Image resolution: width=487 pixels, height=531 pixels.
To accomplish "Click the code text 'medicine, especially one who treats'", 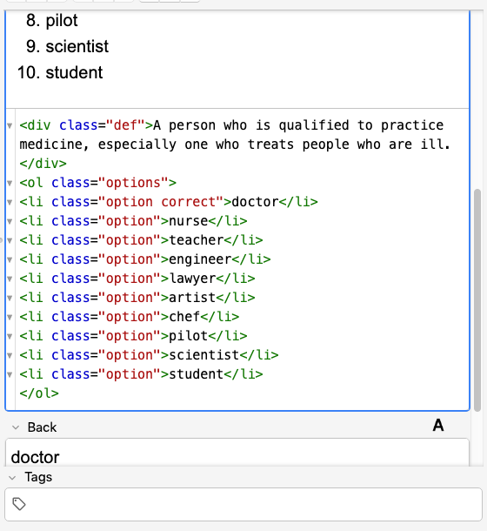I will pos(157,145).
